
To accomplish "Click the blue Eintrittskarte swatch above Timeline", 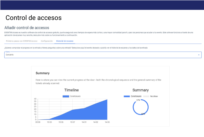I will click(65, 96).
